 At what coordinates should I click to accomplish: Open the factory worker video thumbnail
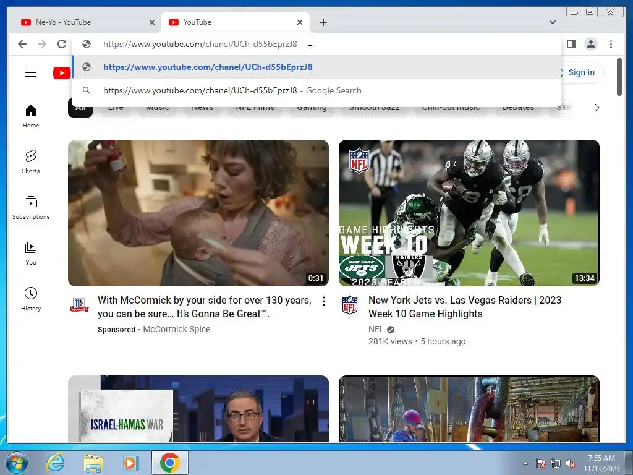click(469, 408)
